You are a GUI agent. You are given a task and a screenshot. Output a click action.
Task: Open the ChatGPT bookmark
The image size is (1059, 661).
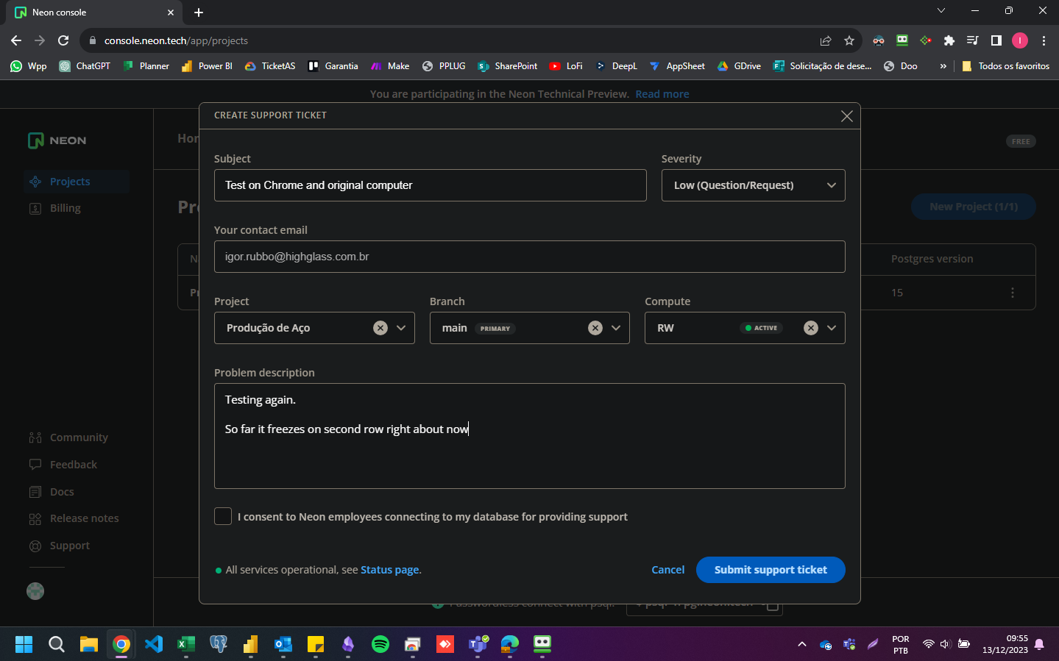click(x=85, y=66)
